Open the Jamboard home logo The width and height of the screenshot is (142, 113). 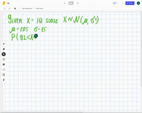4,3
